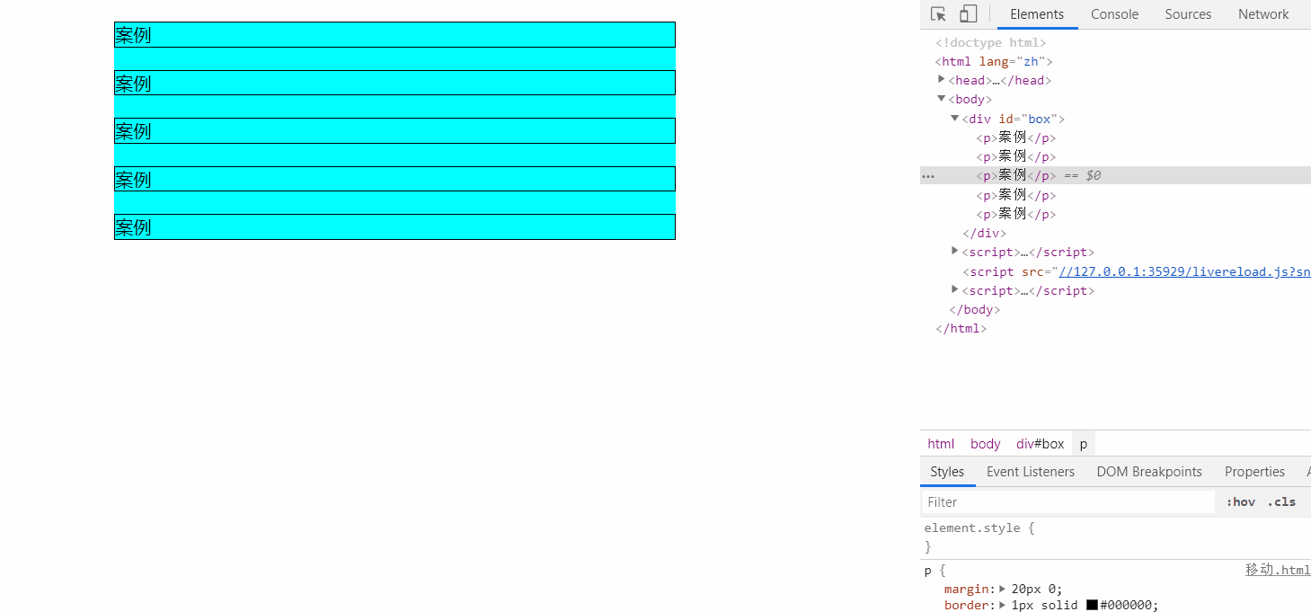The width and height of the screenshot is (1311, 612).
Task: Click the last 案例 paragraph on the page
Action: pos(394,227)
